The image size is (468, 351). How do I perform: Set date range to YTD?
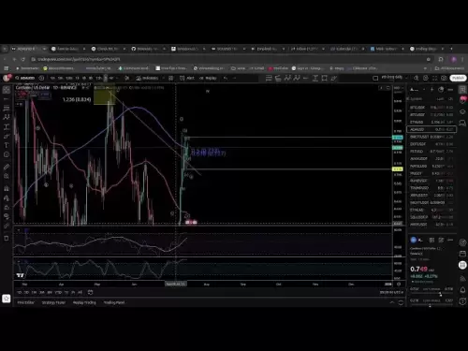[x=58, y=292]
